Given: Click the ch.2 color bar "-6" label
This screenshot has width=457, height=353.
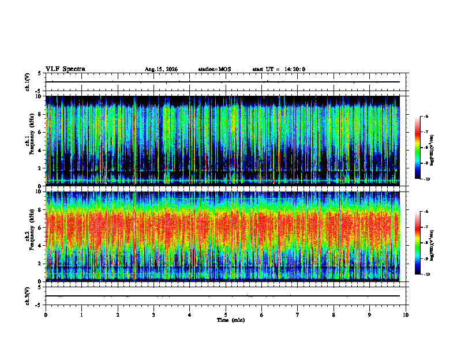Looking at the screenshot, I should coord(426,212).
